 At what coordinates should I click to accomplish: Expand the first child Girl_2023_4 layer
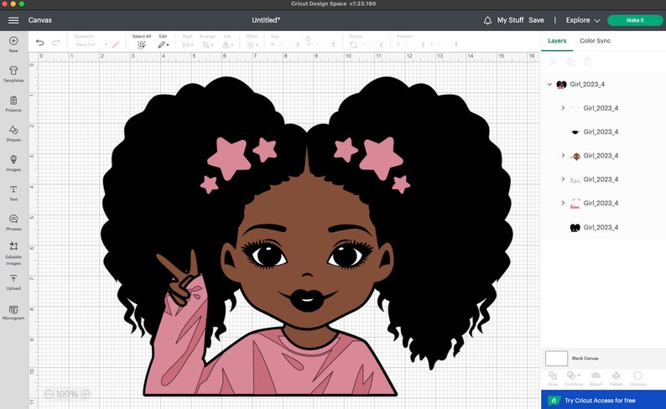click(x=563, y=108)
